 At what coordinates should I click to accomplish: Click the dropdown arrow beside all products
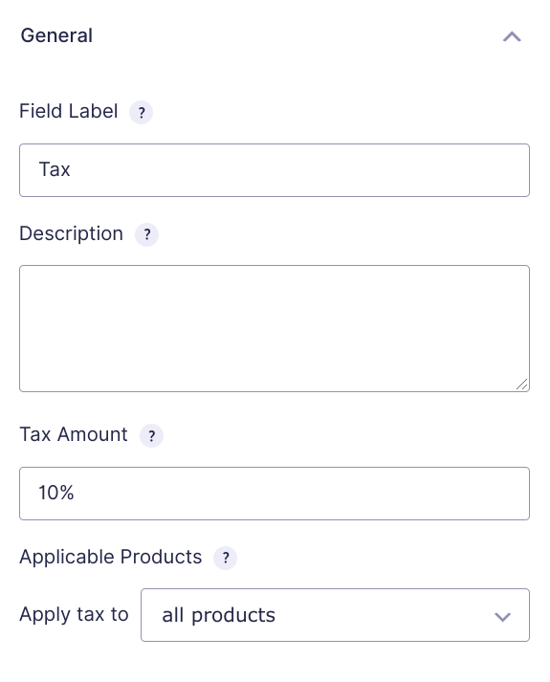click(502, 617)
